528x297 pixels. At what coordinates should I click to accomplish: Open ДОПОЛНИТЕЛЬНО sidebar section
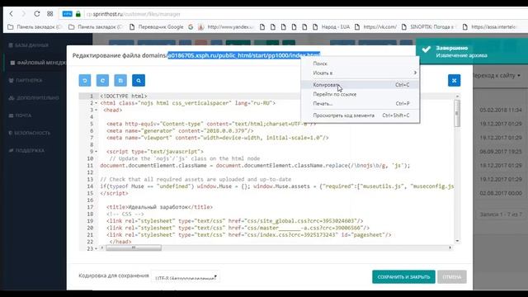coord(34,97)
